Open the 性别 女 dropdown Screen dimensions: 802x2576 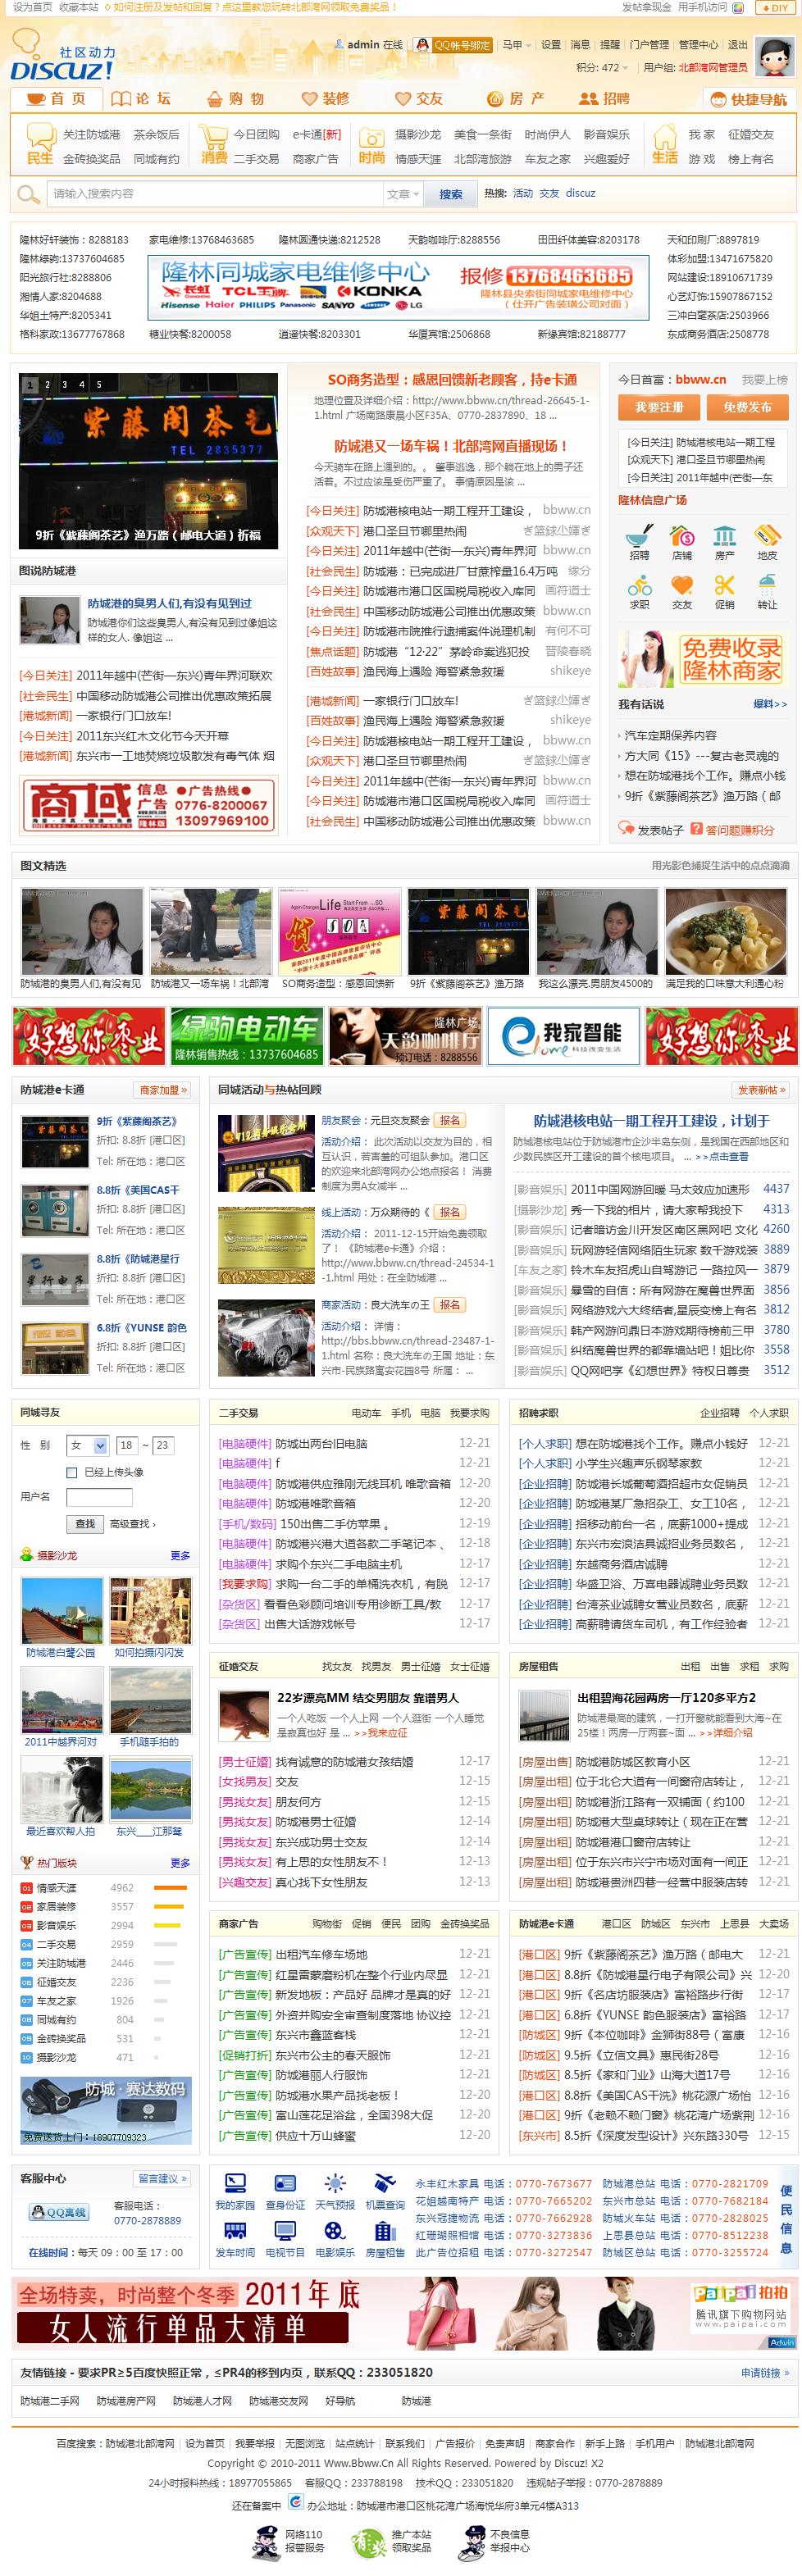coord(88,1445)
